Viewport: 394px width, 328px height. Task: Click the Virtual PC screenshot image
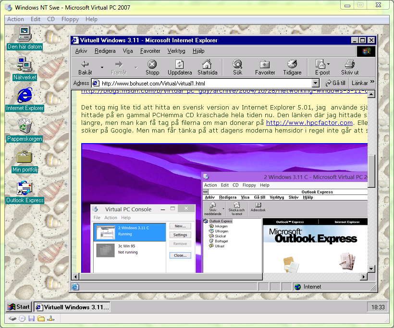coord(224,208)
